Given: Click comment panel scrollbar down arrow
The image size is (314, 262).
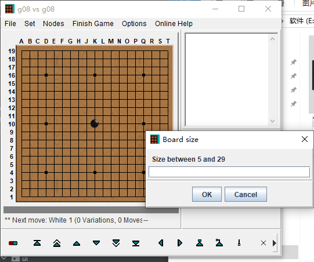Looking at the screenshot, I should point(272,121).
